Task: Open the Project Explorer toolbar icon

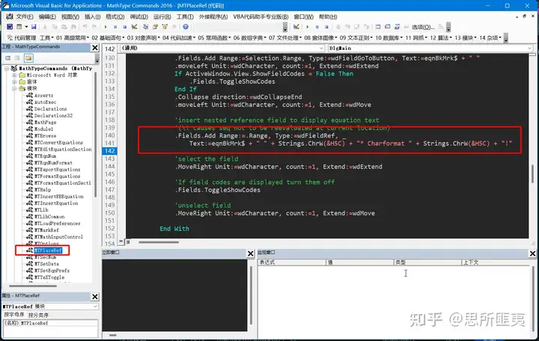Action: click(x=146, y=27)
